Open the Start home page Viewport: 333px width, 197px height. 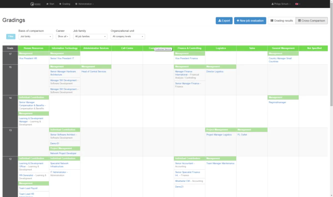(50, 4)
